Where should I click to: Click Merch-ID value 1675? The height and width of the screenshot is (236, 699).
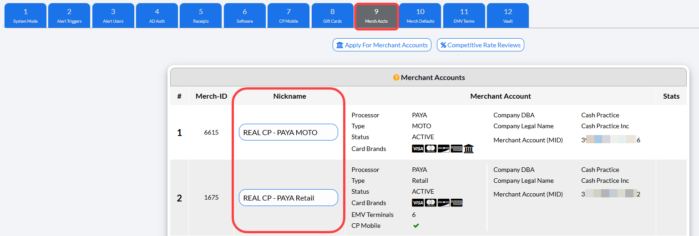click(x=211, y=198)
